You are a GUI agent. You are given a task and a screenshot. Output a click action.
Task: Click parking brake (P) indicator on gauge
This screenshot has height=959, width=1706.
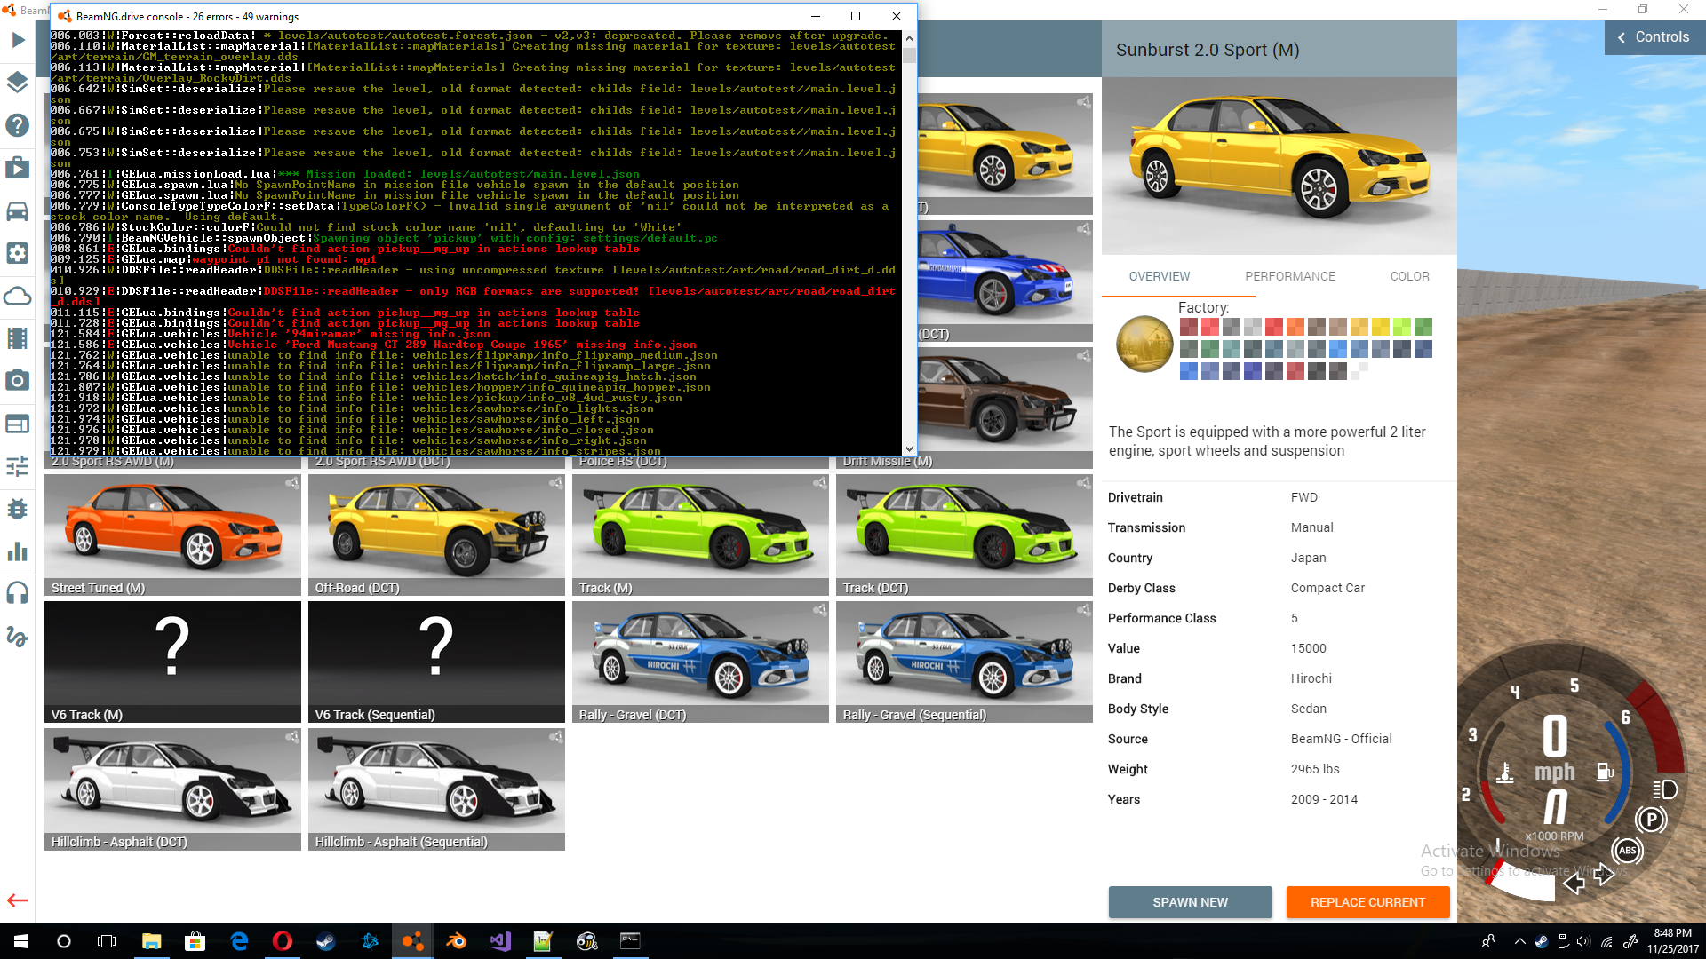pos(1651,820)
